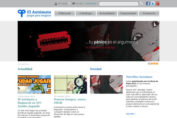Go to the Actualidad menu item
This screenshot has height=118, width=177.
tap(107, 14)
